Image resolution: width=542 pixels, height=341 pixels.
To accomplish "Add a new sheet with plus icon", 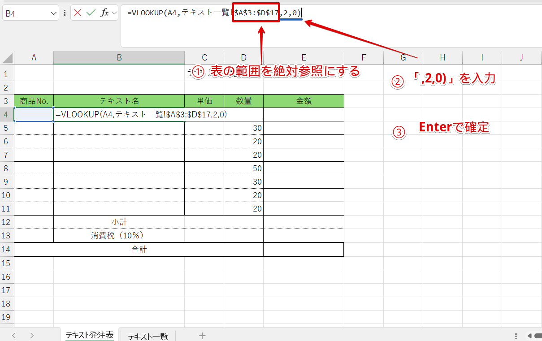I will coord(202,336).
